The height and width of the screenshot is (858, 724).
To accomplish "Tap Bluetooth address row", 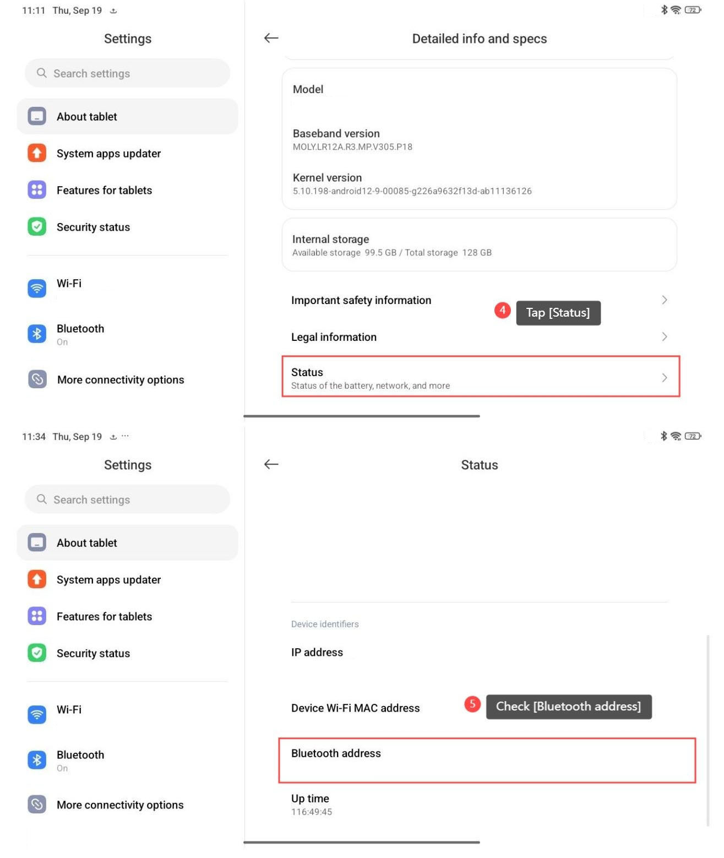I will [x=487, y=761].
